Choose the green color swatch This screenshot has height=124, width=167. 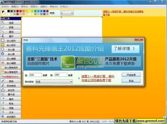(35, 11)
